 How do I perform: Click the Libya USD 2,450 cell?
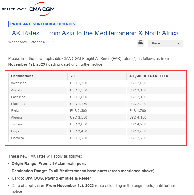(97, 131)
